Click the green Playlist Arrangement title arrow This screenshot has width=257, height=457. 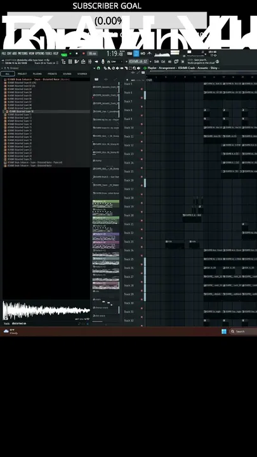pos(145,68)
